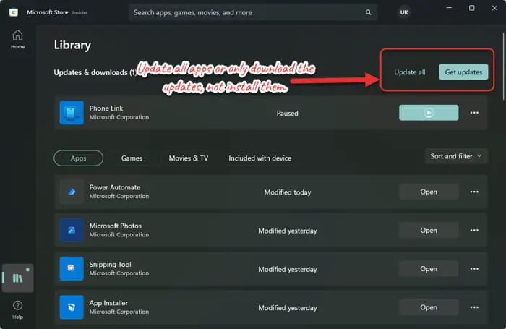Focus the search apps input field
The image size is (506, 329).
253,12
